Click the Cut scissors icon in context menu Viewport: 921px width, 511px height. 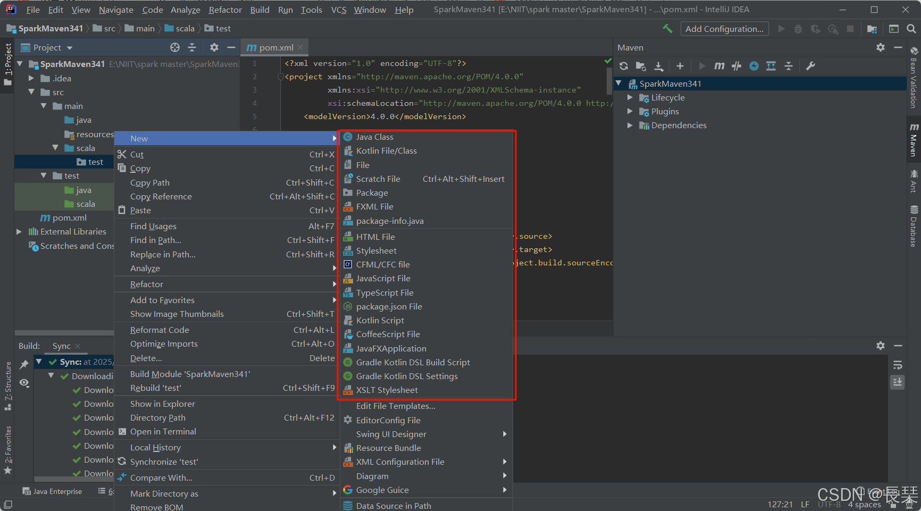(x=122, y=154)
